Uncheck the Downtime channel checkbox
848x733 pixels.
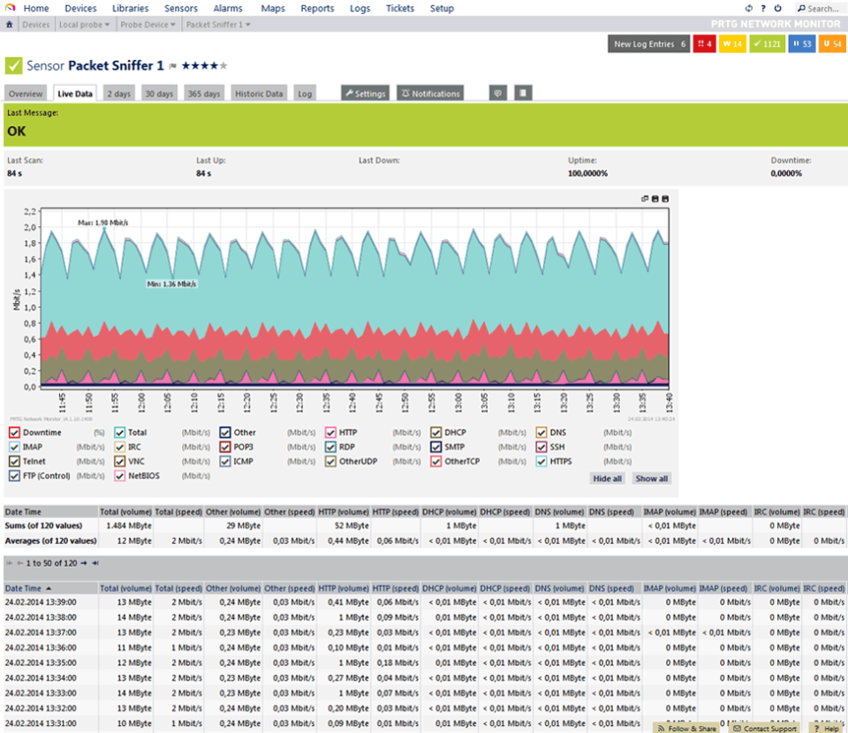tap(14, 433)
